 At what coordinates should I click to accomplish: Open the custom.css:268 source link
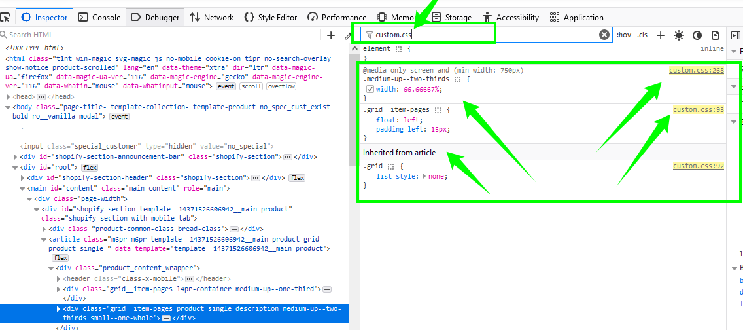pyautogui.click(x=696, y=70)
